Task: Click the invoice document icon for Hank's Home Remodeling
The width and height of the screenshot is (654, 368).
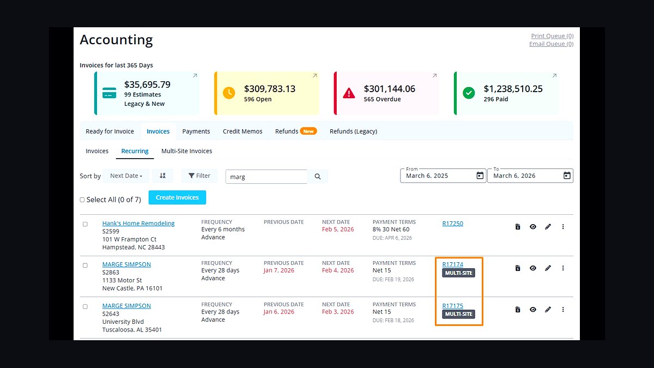Action: 518,227
